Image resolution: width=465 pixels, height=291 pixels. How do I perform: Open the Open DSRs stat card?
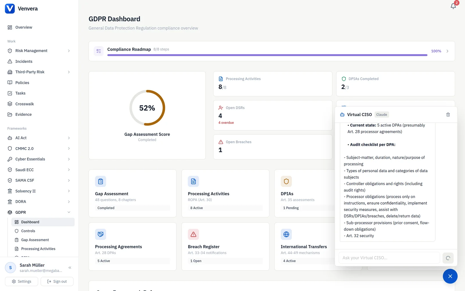273,115
